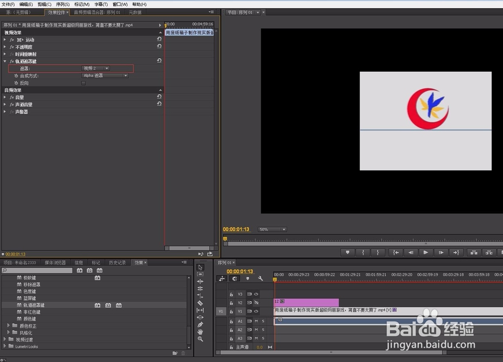Image resolution: width=503 pixels, height=362 pixels.
Task: Expand the 声道音量 effect
Action: point(5,104)
